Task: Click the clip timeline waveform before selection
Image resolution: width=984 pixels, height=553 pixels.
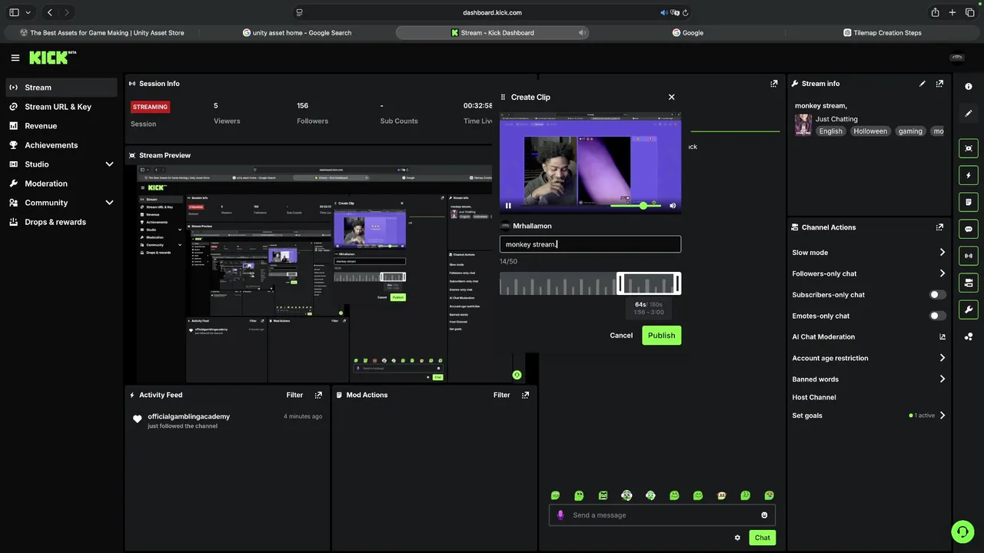Action: [x=558, y=284]
